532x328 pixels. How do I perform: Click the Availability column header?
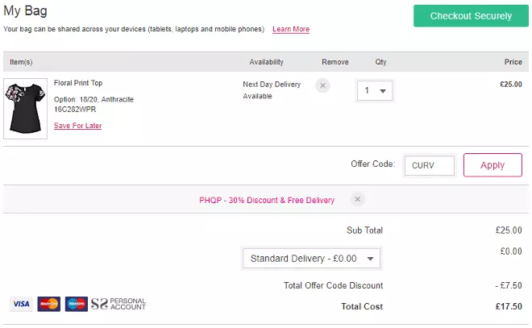point(266,62)
